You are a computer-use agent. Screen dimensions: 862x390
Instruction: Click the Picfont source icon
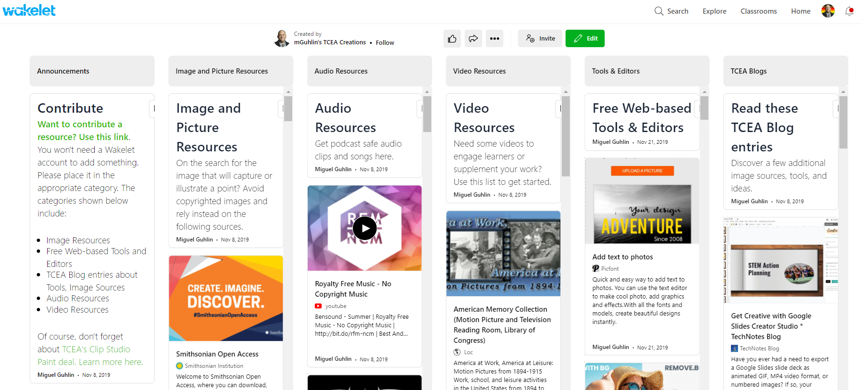click(596, 268)
